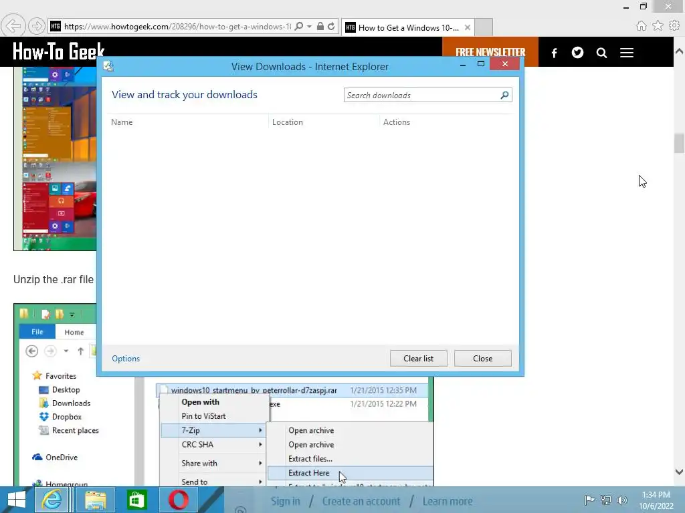Click 'Extract files...' in article screenshot
This screenshot has width=685, height=513.
click(x=310, y=458)
